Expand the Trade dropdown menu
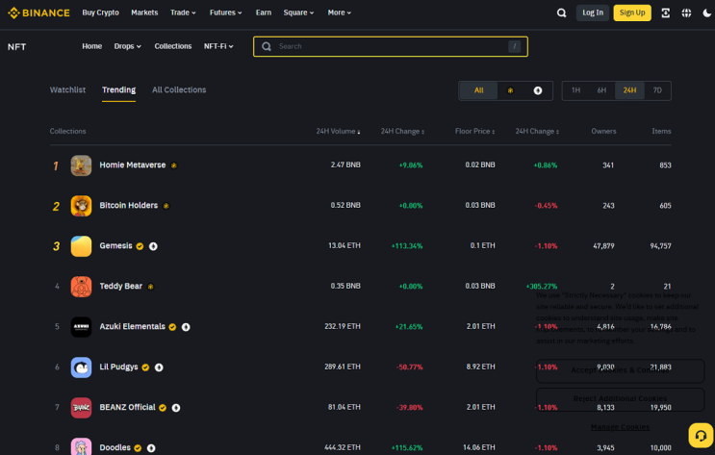 pos(183,13)
